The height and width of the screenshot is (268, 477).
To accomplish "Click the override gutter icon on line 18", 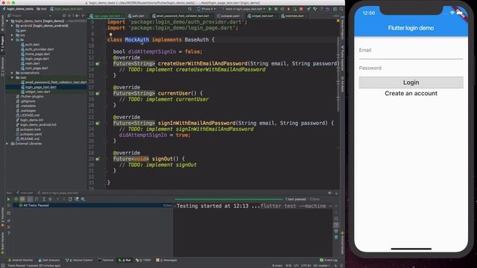I will point(98,94).
